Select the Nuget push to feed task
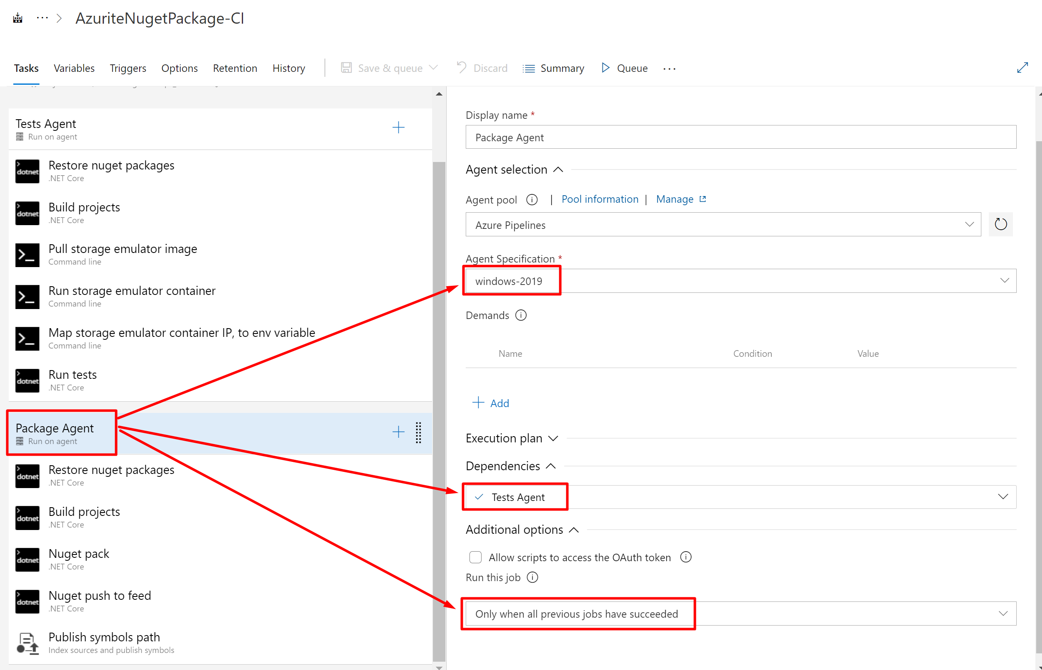 220,601
